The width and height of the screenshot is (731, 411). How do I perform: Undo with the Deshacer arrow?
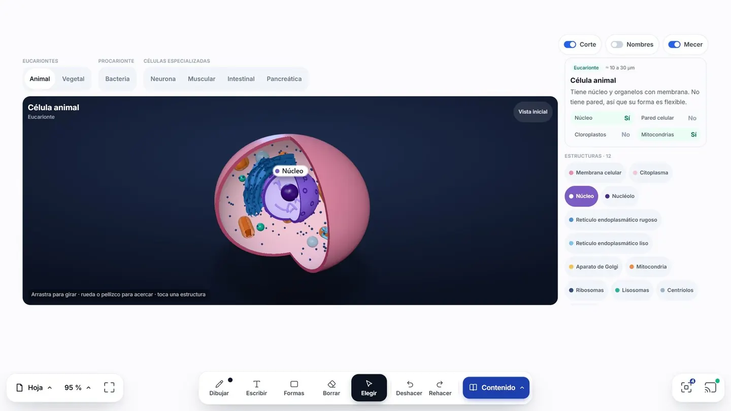pyautogui.click(x=409, y=388)
